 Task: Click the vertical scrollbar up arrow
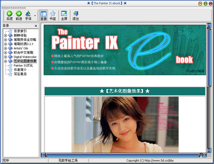[x=209, y=25]
